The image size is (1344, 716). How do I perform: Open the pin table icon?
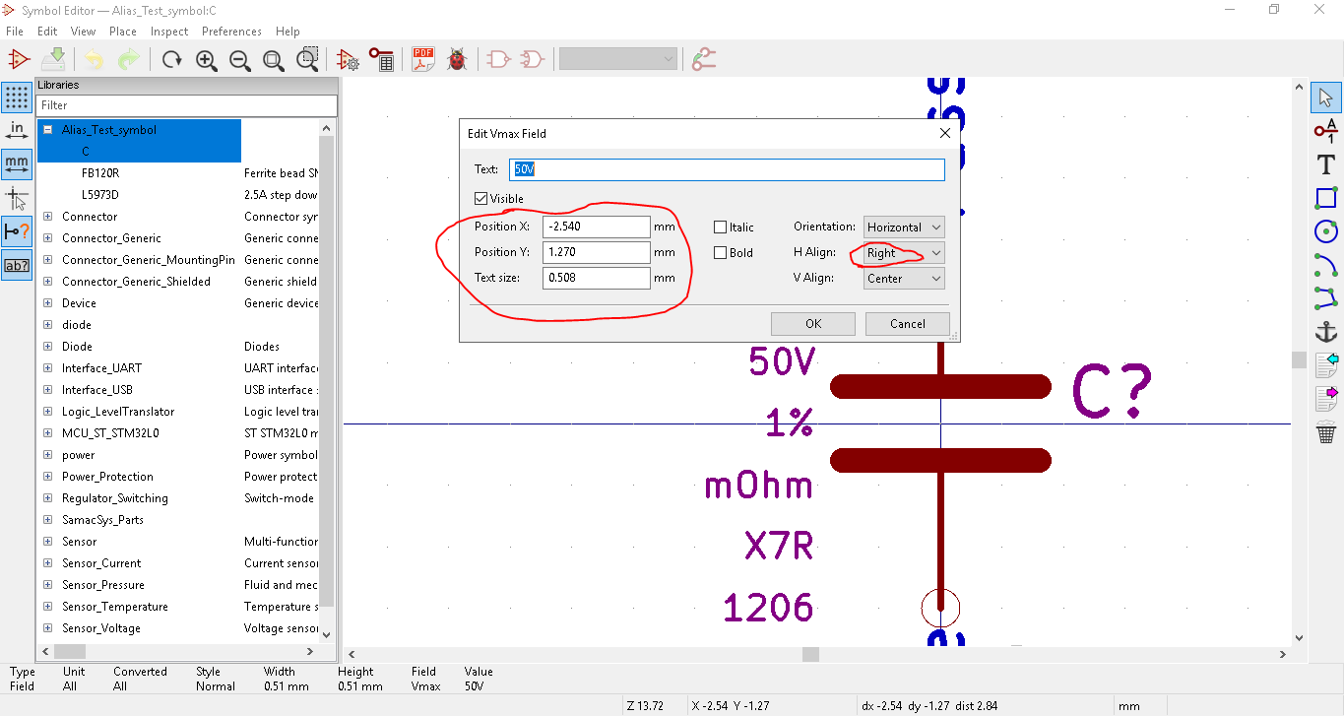pyautogui.click(x=381, y=60)
